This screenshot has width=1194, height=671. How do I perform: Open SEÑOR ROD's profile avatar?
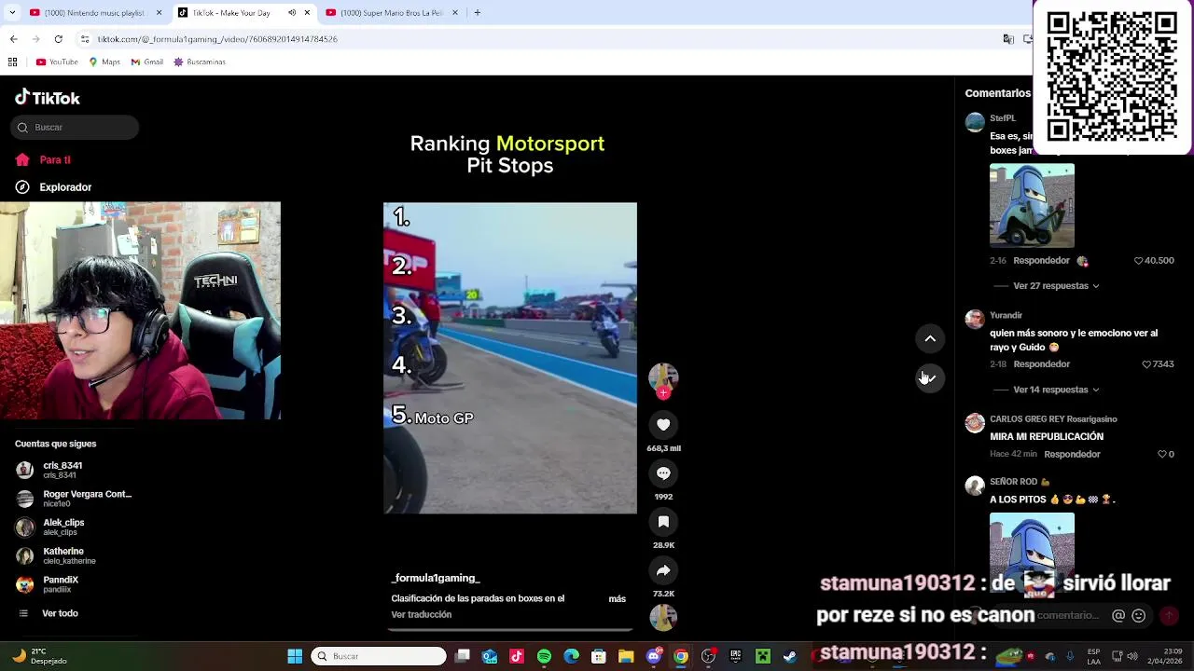[x=975, y=486]
